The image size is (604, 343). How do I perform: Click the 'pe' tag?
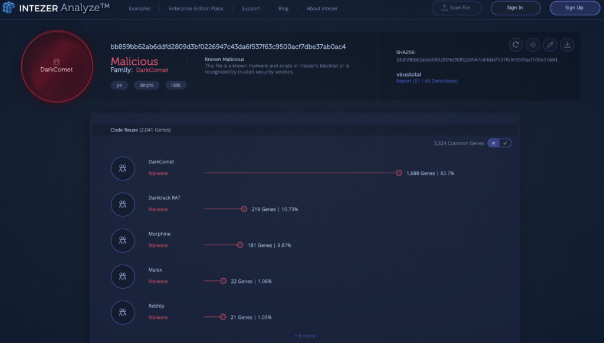point(119,85)
